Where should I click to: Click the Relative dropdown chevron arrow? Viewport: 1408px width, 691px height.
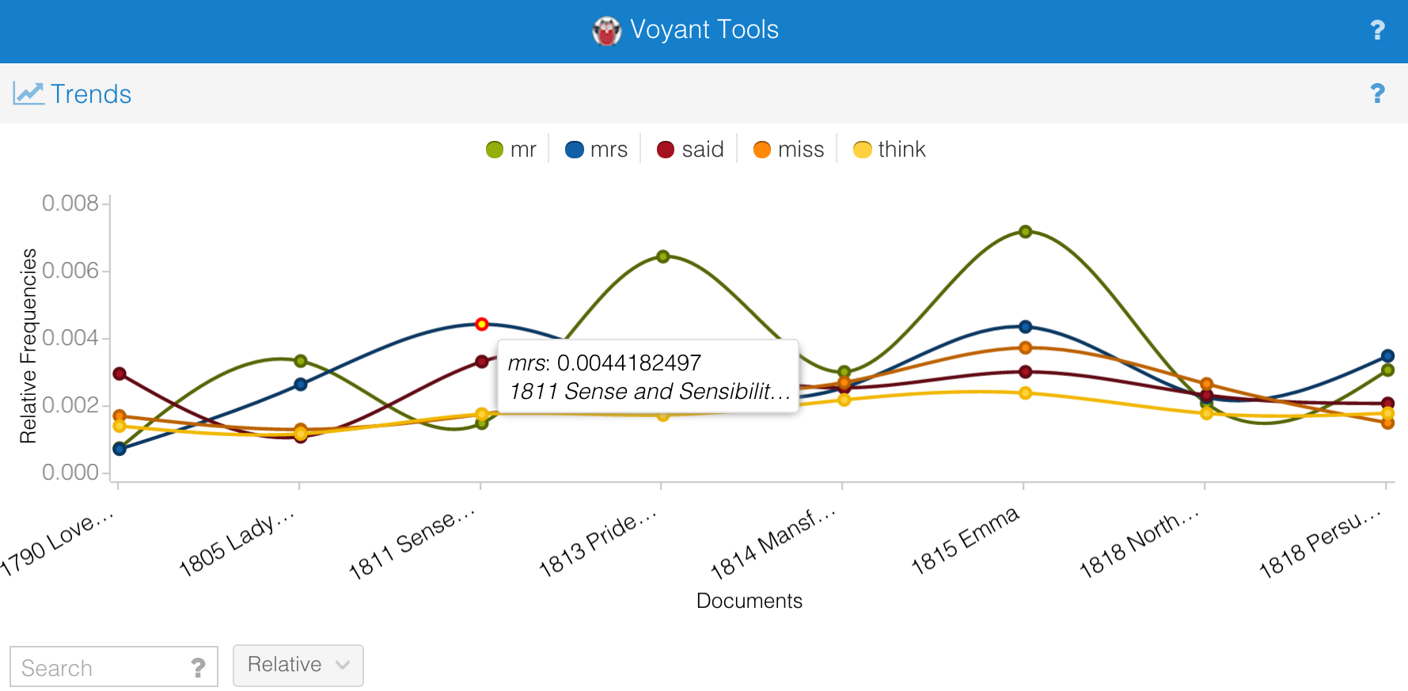pos(343,665)
